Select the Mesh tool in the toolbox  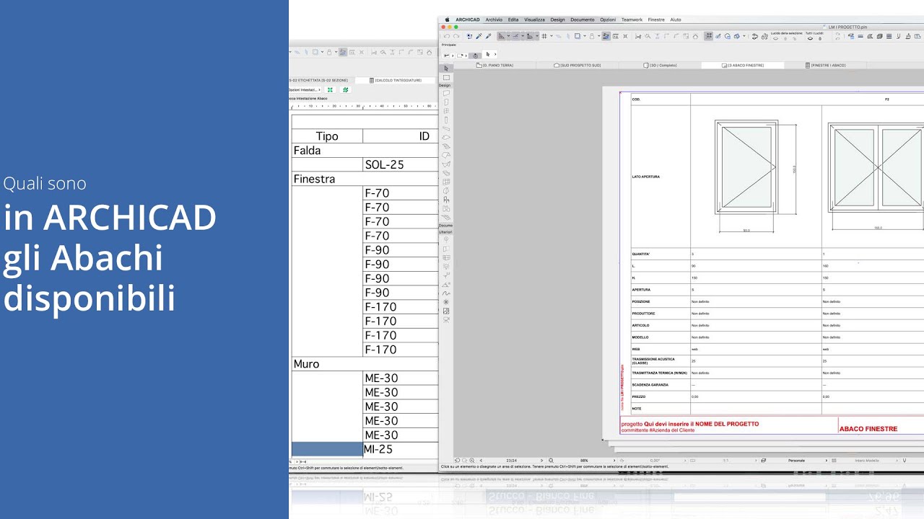[446, 217]
